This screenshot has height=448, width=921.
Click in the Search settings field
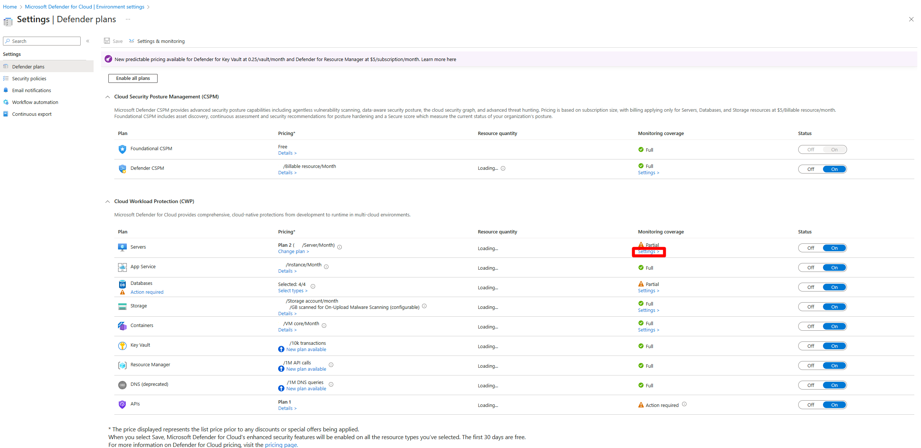[x=42, y=41]
